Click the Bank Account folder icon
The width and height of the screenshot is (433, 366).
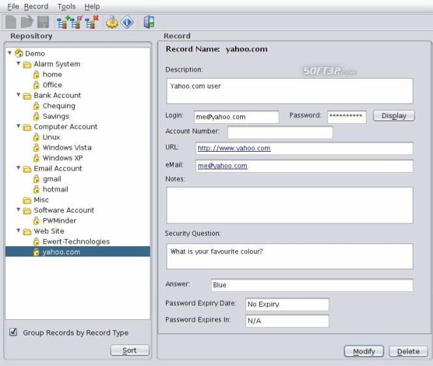pos(27,96)
